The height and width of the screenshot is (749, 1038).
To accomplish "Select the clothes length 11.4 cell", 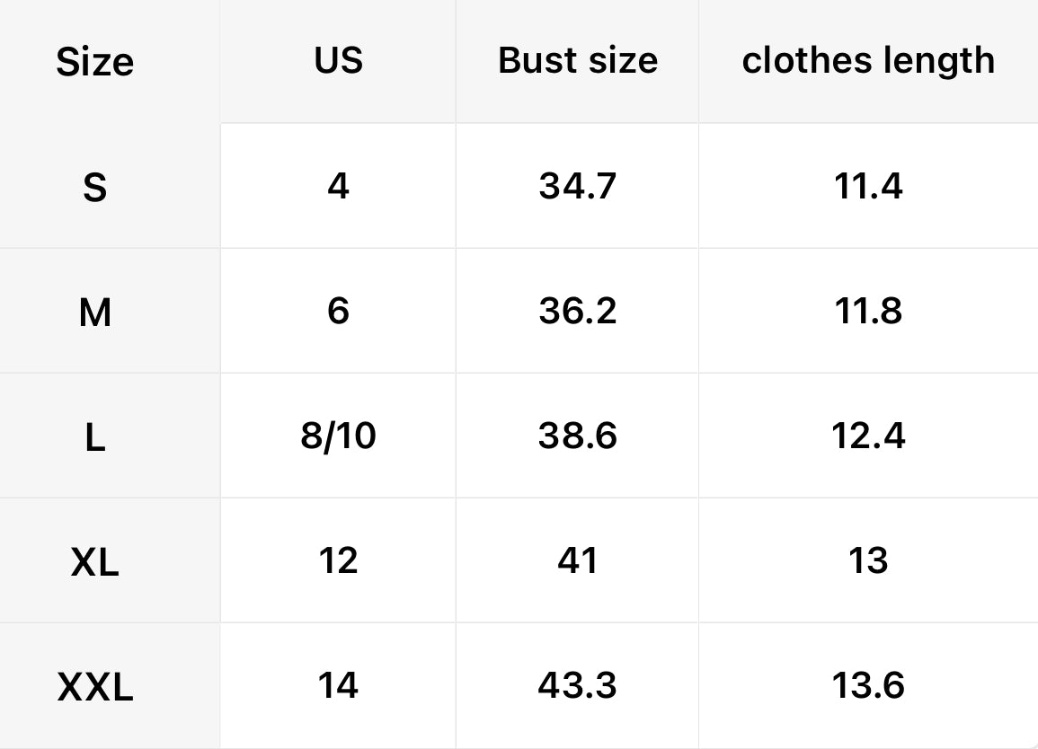I will tap(868, 186).
